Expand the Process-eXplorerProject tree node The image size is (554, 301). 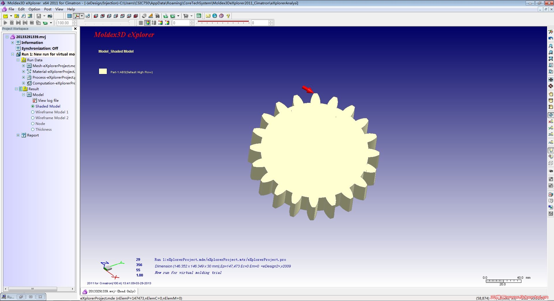[x=23, y=77]
